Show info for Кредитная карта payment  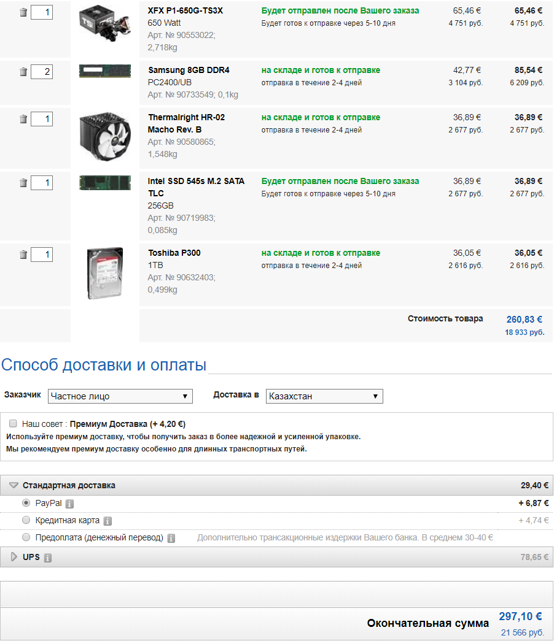107,521
